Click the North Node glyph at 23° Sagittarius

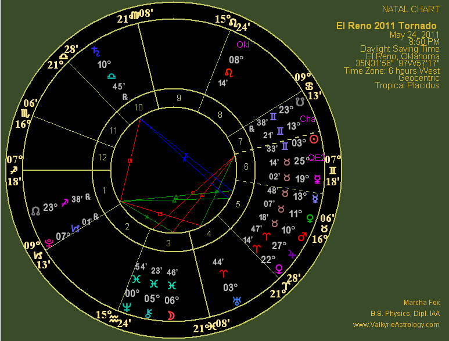tap(36, 209)
